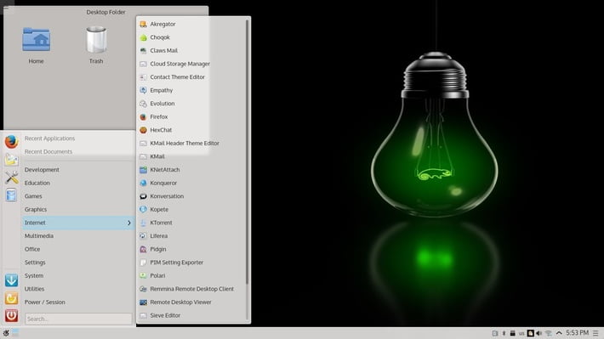
Task: Click the 5:53 PM clock
Action: 577,333
